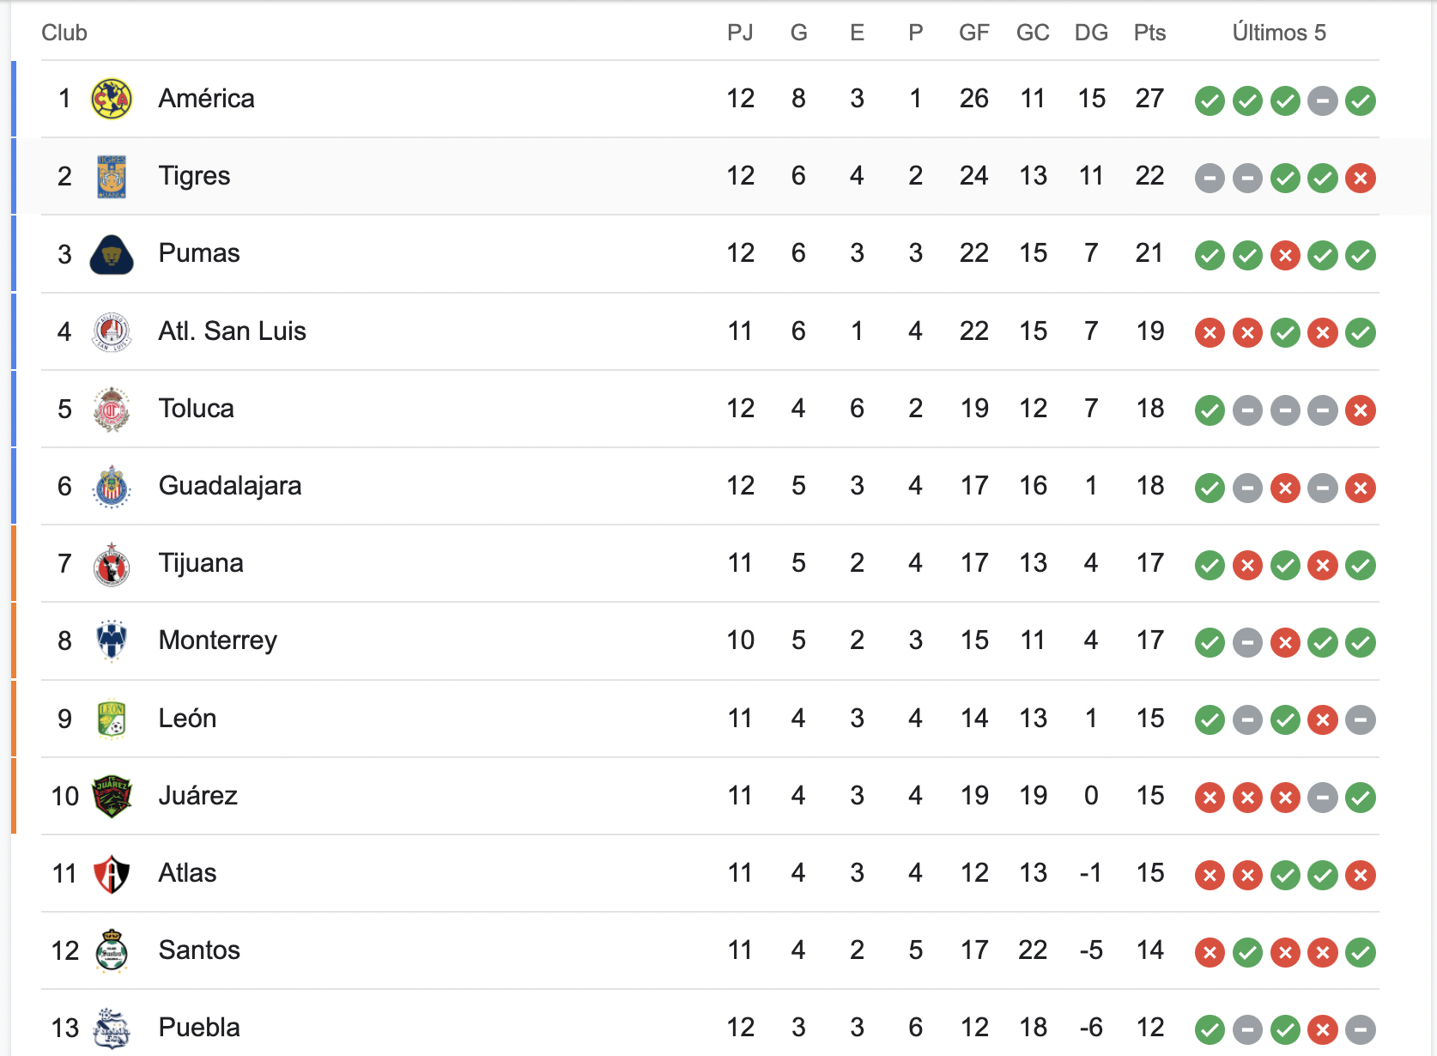The image size is (1437, 1056).
Task: Click the Pts column header
Action: coord(1149,33)
